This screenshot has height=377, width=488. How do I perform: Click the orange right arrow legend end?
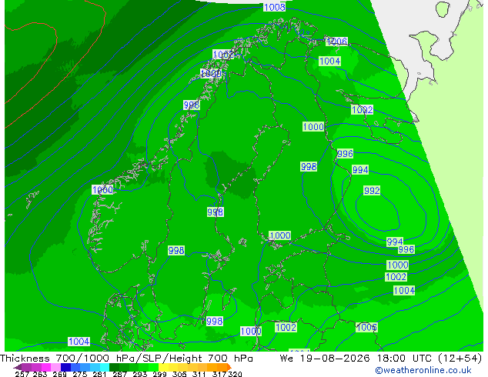(229, 367)
